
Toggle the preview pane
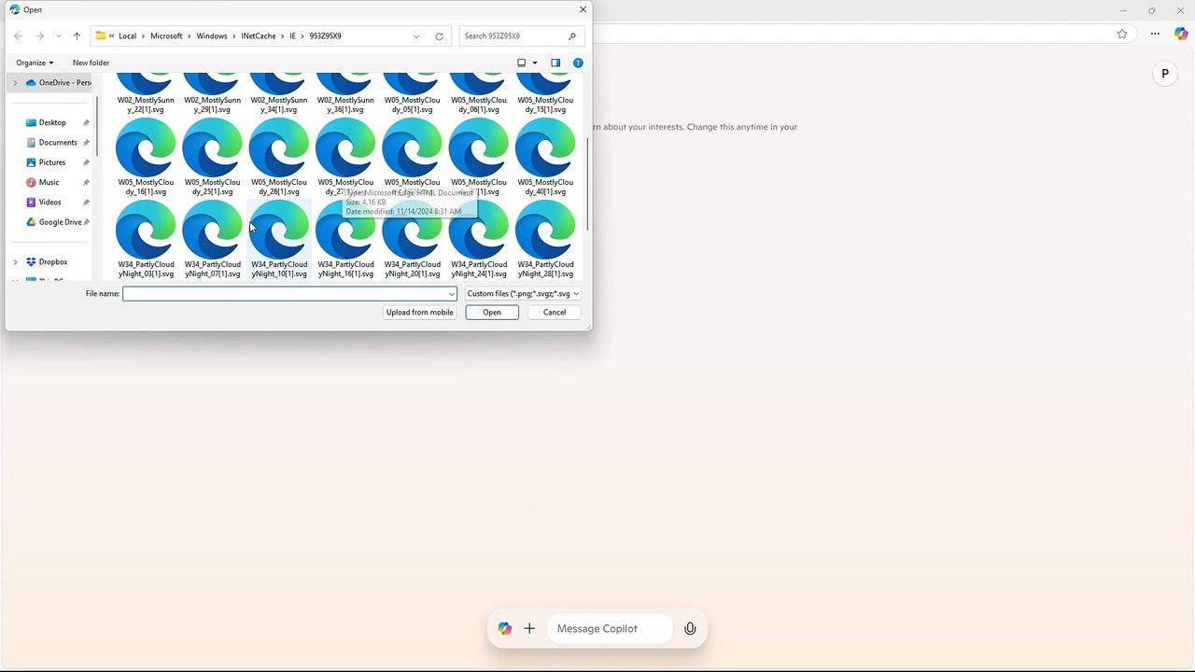click(555, 63)
